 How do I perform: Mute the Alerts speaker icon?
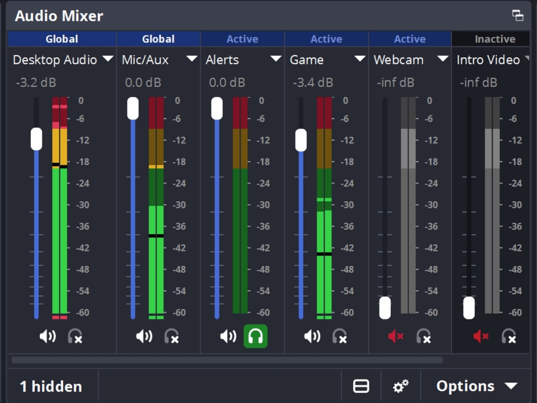(228, 337)
